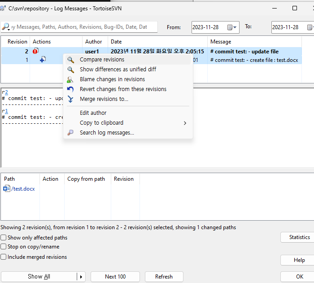Click the revision 2 date cell
The height and width of the screenshot is (283, 314).
coord(157,52)
